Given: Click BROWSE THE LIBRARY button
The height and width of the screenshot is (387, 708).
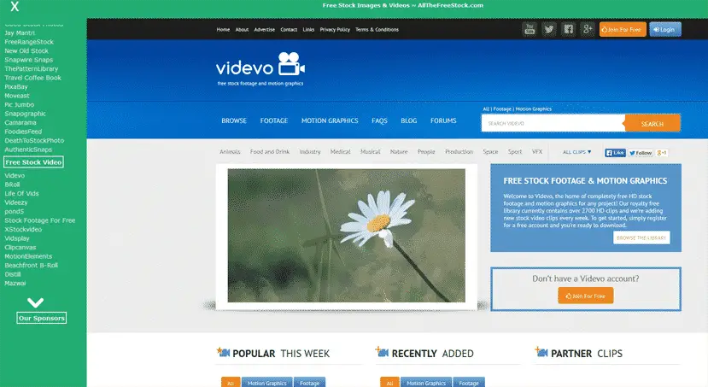Looking at the screenshot, I should (x=641, y=237).
